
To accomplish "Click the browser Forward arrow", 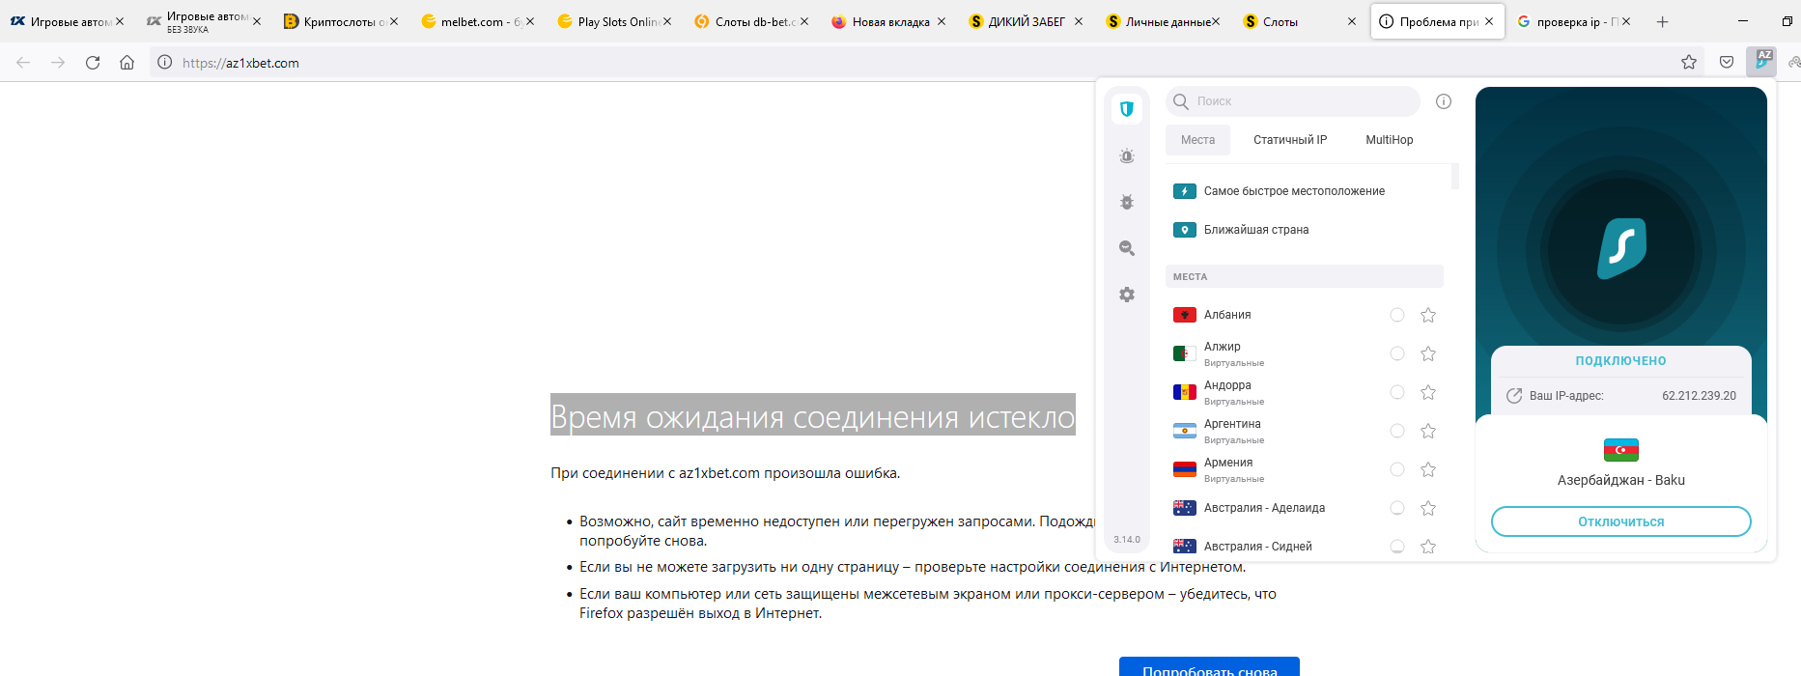I will [x=58, y=62].
